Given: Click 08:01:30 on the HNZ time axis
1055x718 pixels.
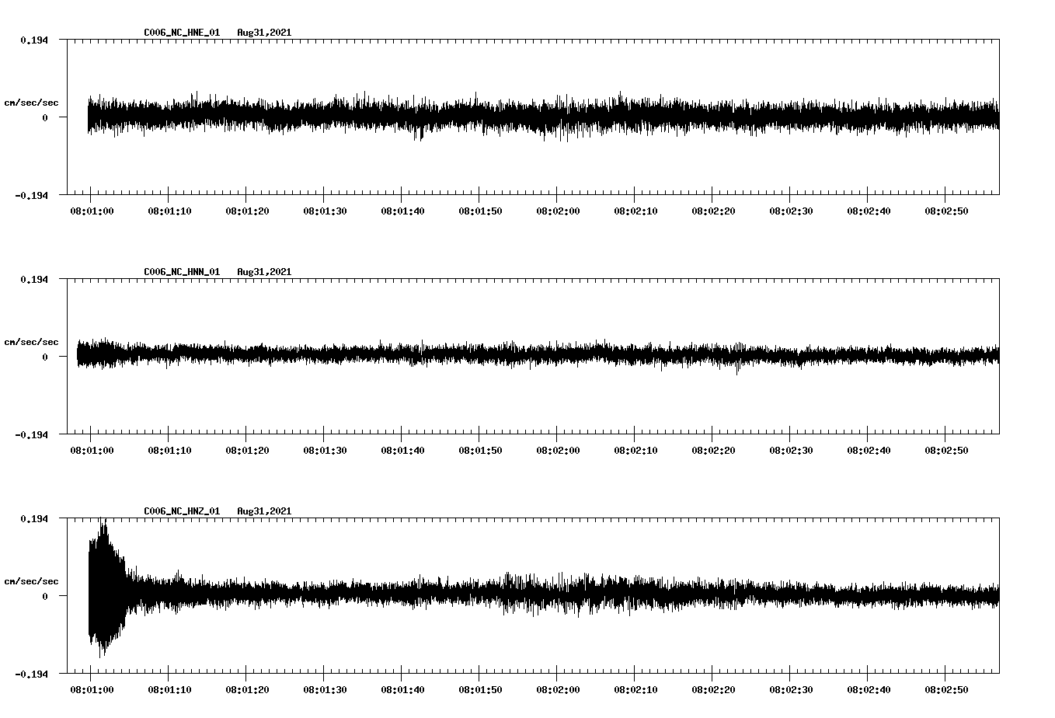Looking at the screenshot, I should [x=325, y=690].
